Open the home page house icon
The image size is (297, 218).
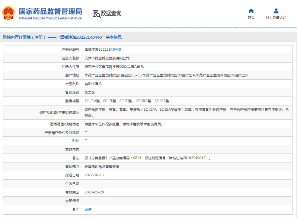[x=251, y=11]
